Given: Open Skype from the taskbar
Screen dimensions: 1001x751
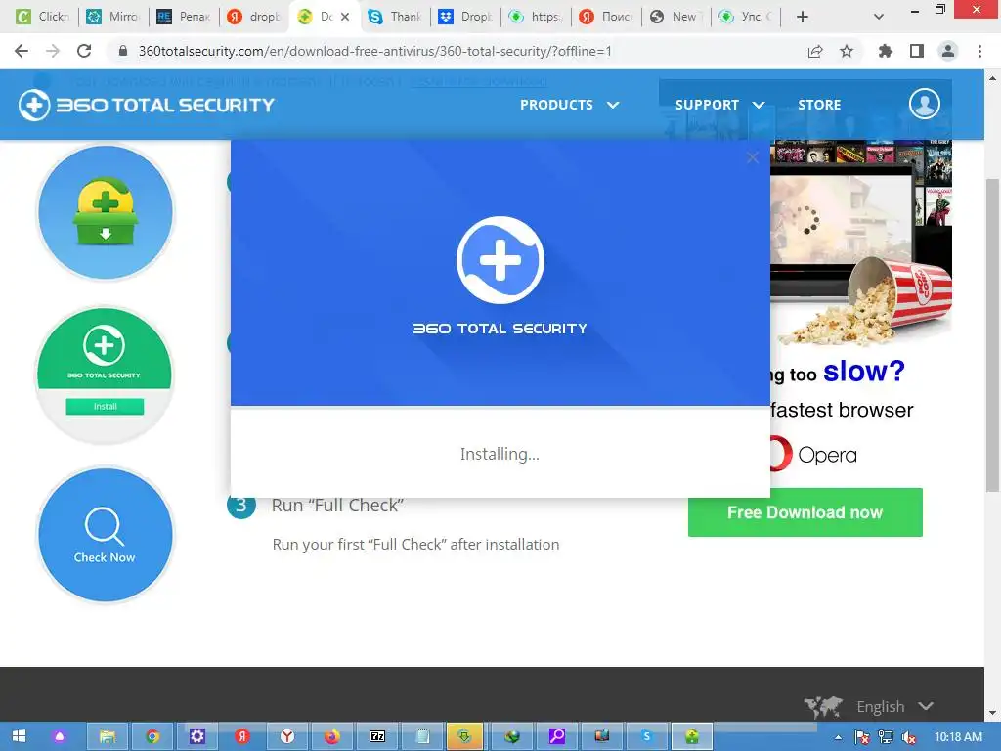Looking at the screenshot, I should coord(647,737).
